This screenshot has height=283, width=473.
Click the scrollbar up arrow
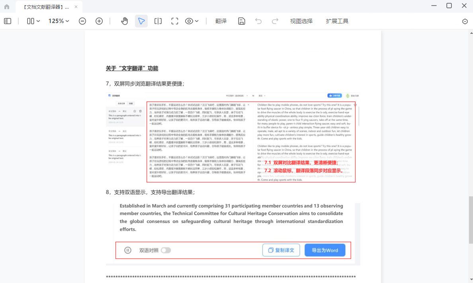[x=471, y=33]
